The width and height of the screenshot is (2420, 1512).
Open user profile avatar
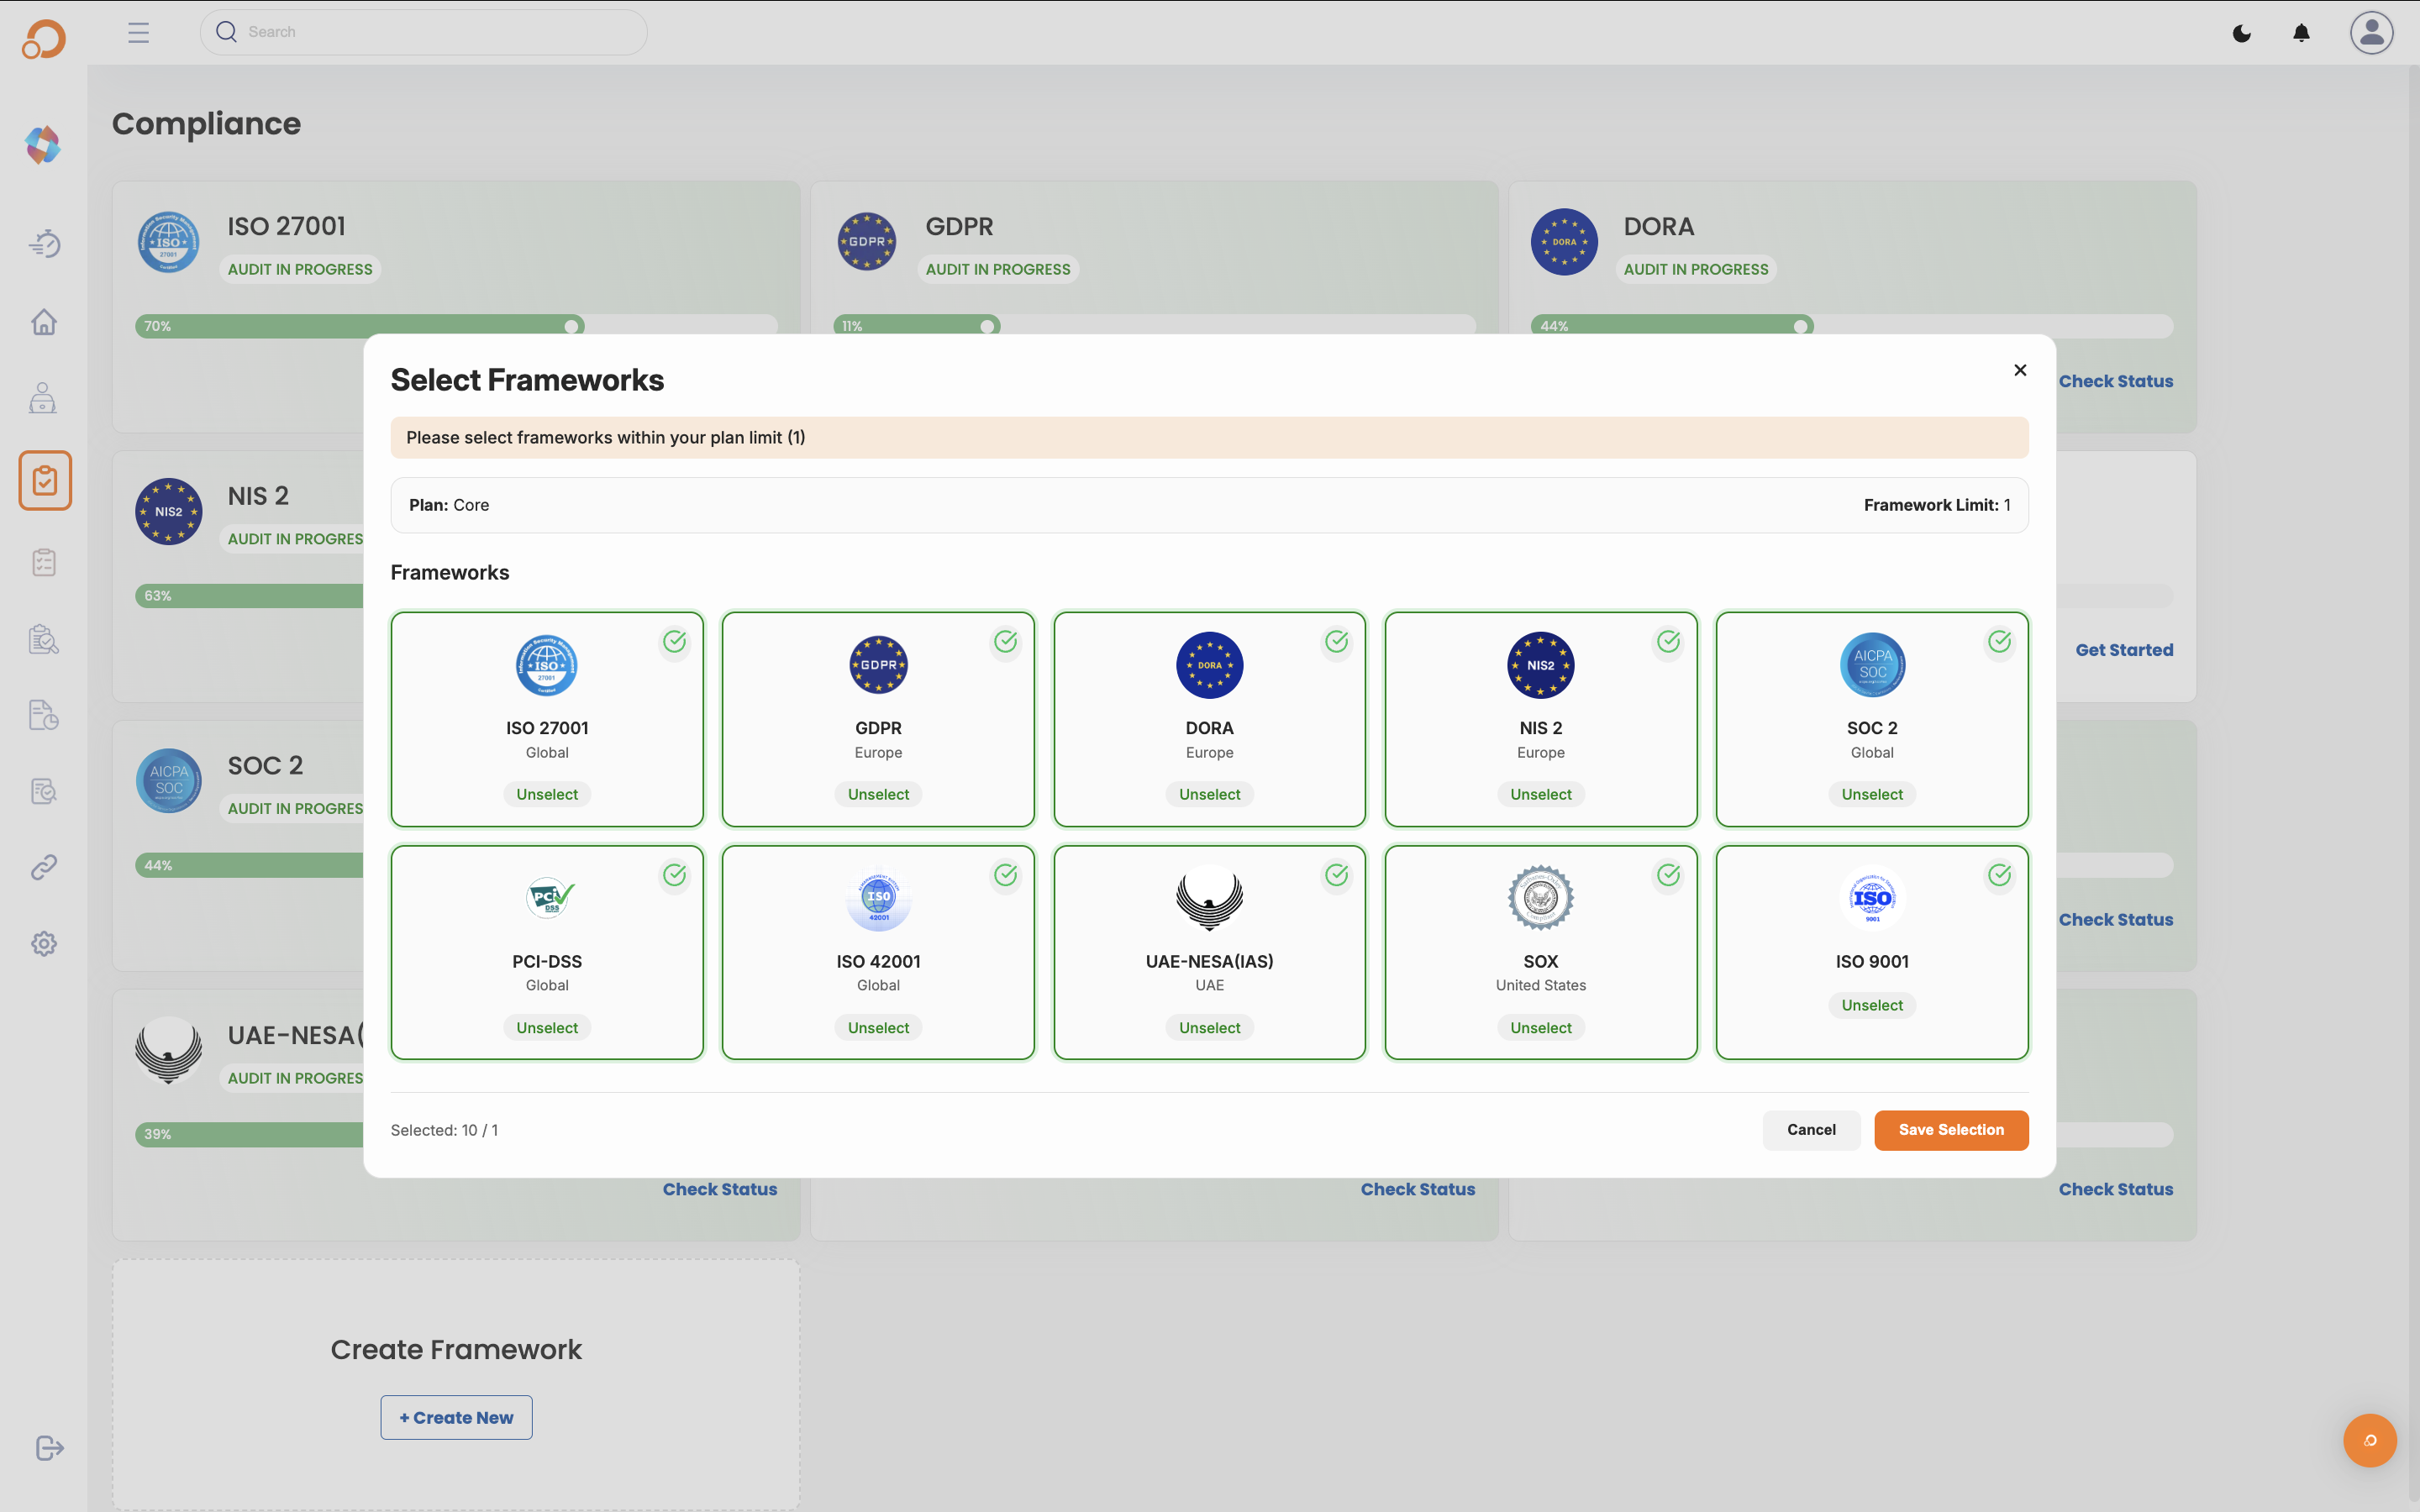(x=2371, y=33)
